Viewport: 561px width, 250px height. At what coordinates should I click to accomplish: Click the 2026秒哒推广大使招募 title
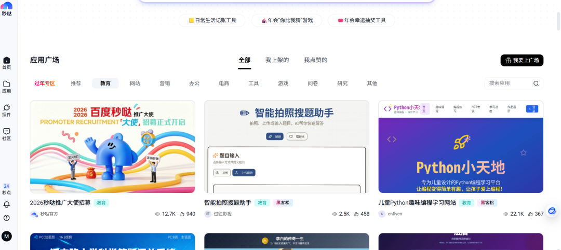[x=60, y=203]
